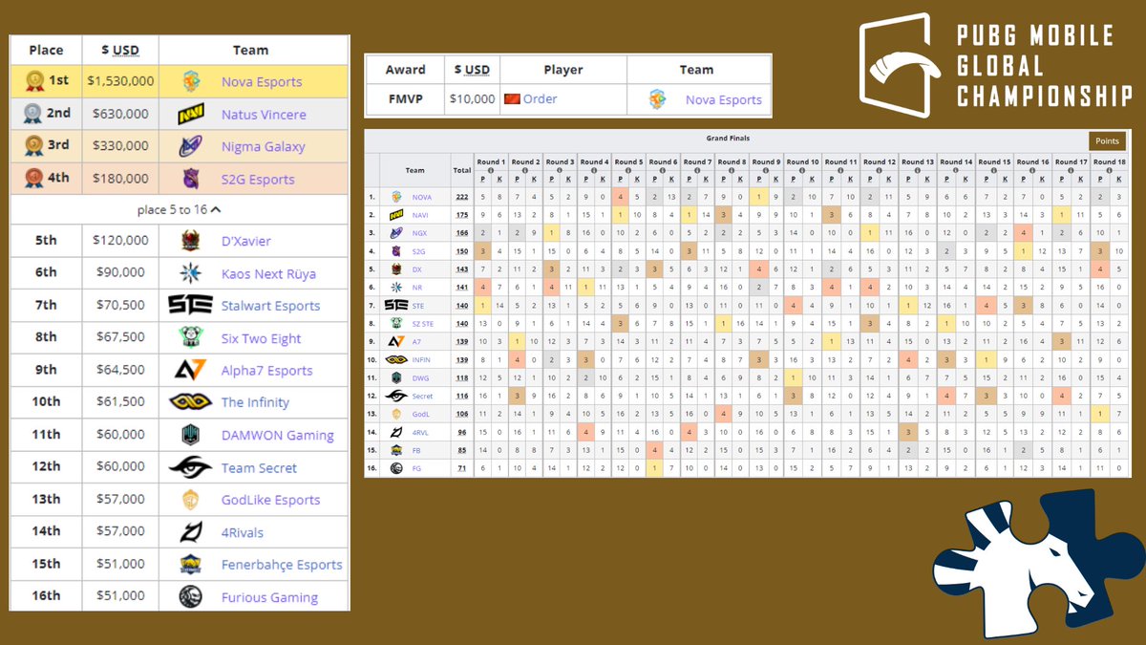The image size is (1146, 645).
Task: Click the PUBG Mobile Global Championship logo
Action: (x=996, y=65)
